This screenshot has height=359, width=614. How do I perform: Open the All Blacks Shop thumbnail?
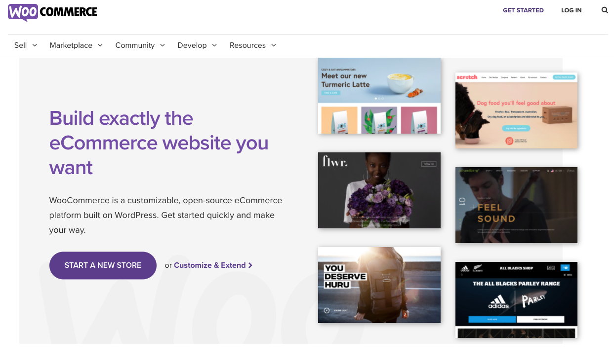coord(516,300)
